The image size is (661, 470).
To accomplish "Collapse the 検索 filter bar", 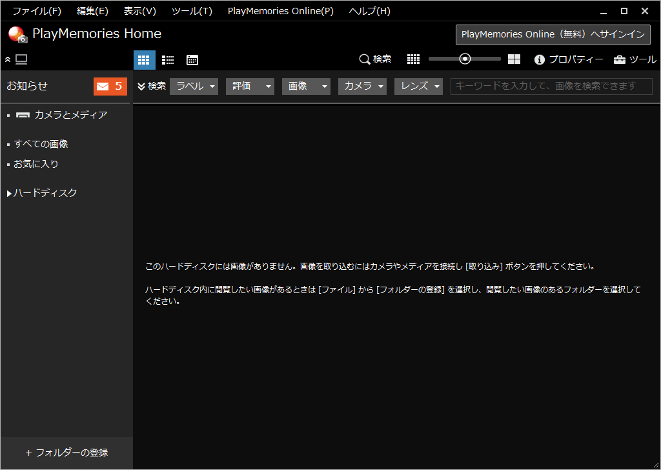I will 152,86.
